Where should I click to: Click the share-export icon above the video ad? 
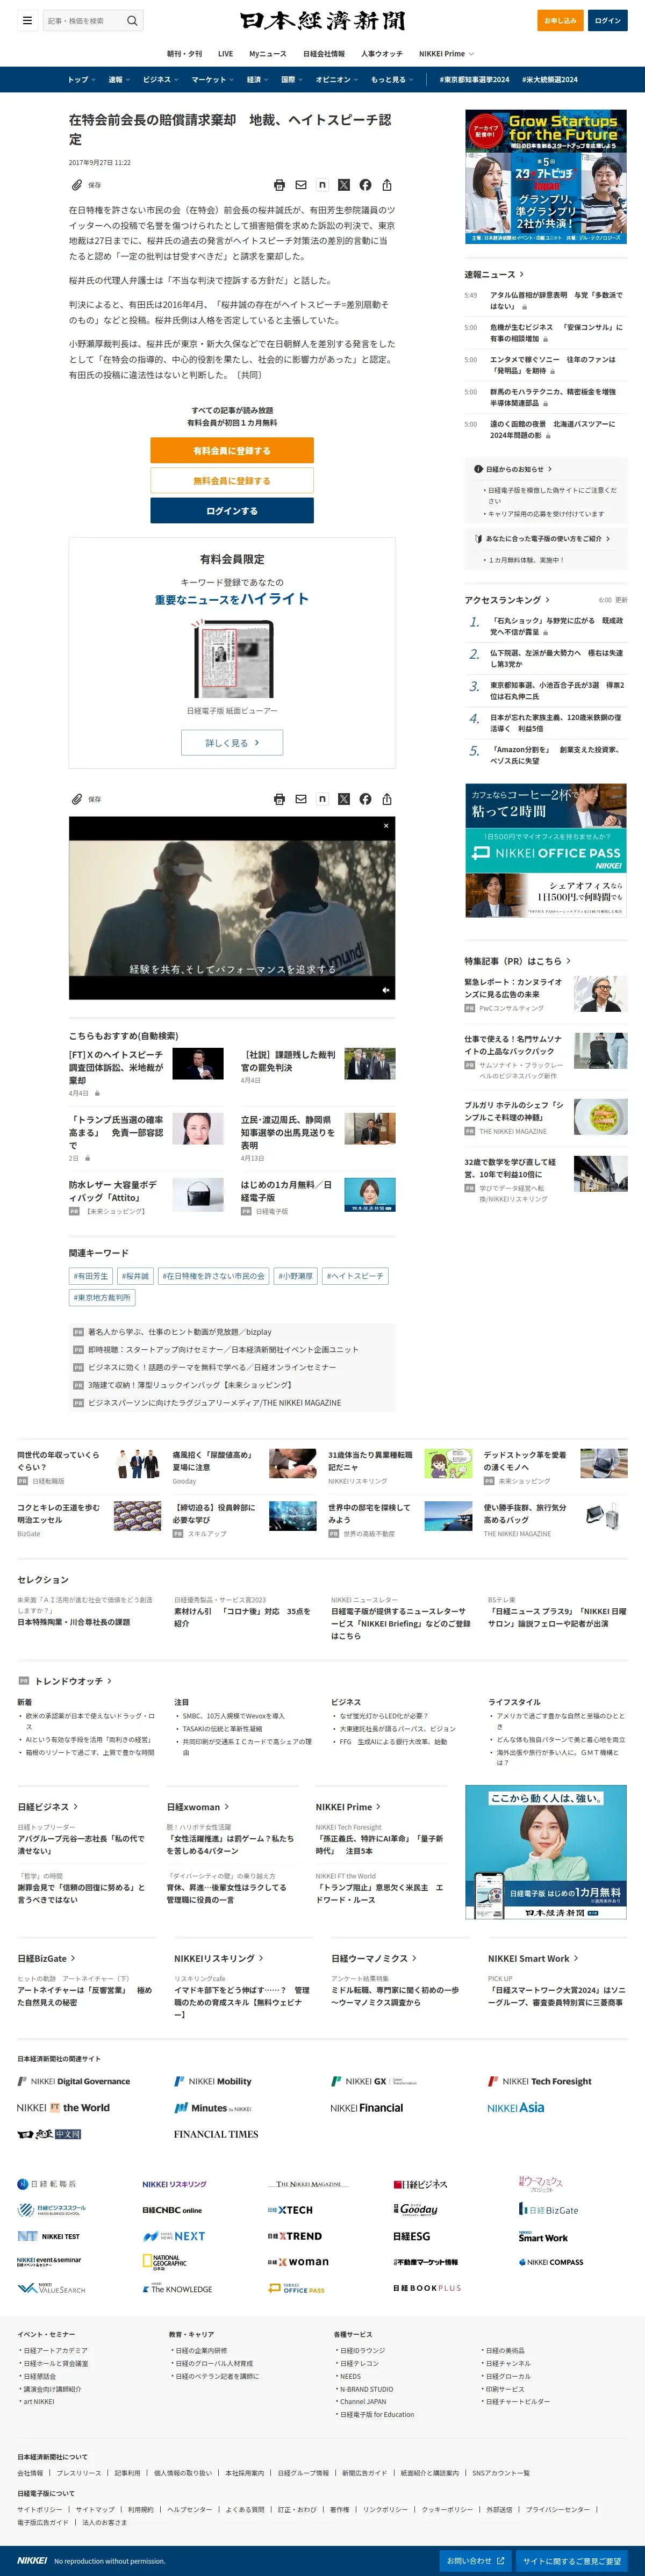pyautogui.click(x=387, y=799)
